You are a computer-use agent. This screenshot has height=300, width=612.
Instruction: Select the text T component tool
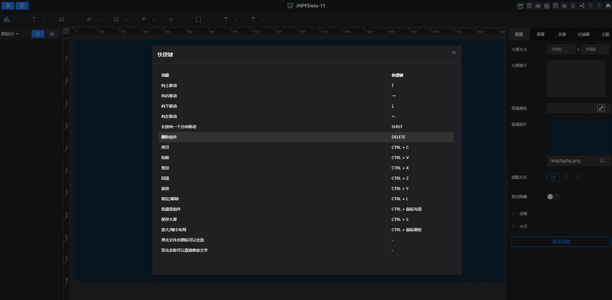34,20
